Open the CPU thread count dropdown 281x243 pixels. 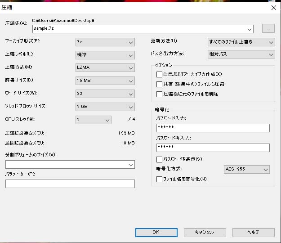point(93,120)
